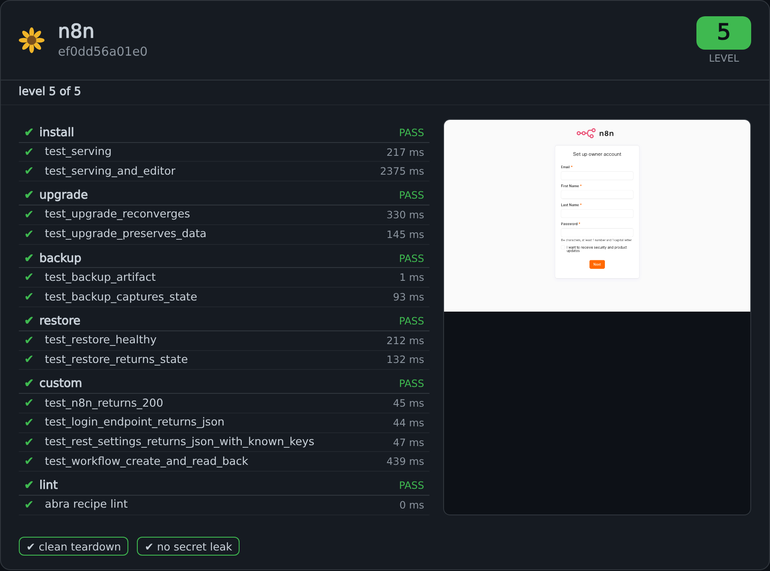Click the green level 5 badge
This screenshot has height=571, width=770.
pos(724,33)
